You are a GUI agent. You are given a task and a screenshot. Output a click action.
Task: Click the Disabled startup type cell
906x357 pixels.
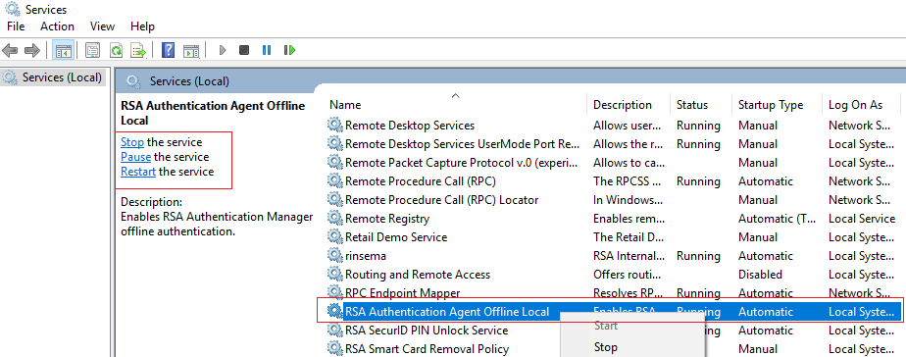(760, 274)
